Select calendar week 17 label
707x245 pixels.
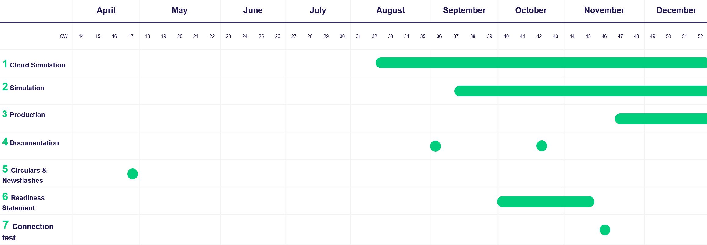pos(131,36)
